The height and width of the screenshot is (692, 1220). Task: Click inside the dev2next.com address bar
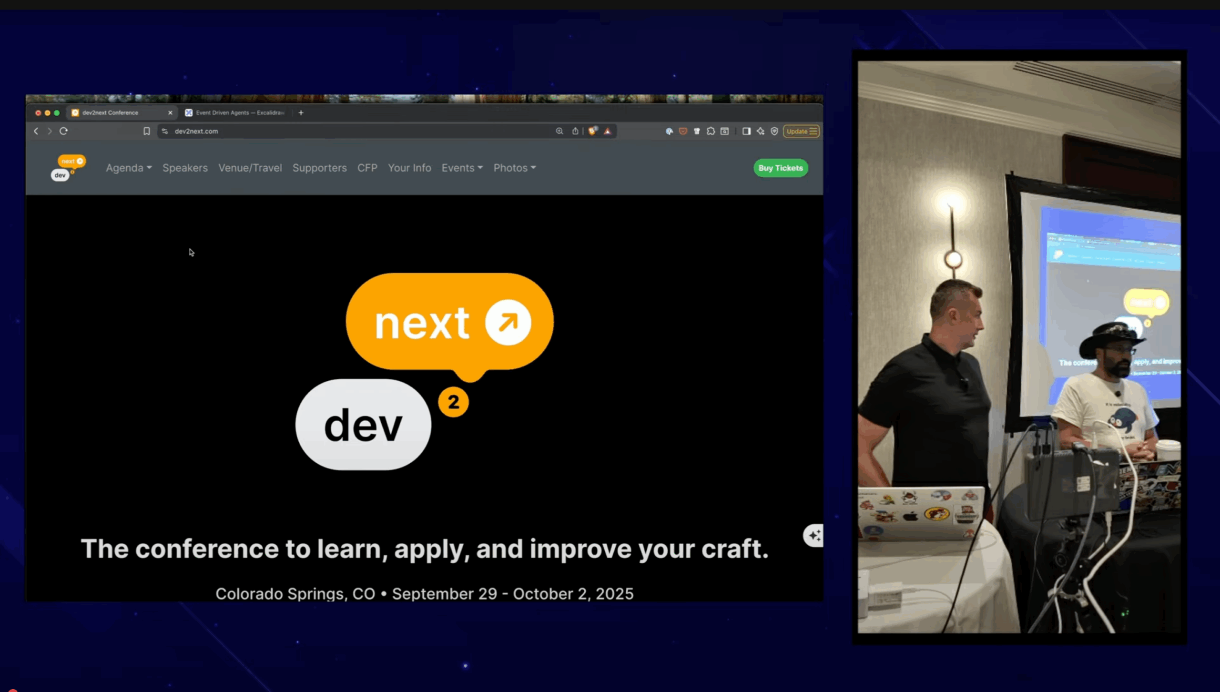click(334, 131)
